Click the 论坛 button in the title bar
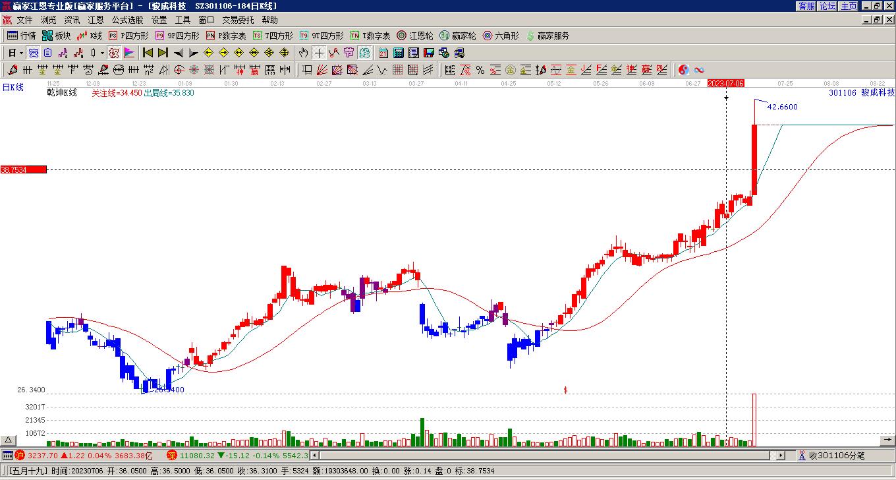The height and width of the screenshot is (480, 896). pyautogui.click(x=827, y=6)
